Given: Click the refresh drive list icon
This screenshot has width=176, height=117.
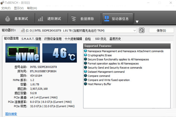Looking at the screenshot, I should pos(142,30).
